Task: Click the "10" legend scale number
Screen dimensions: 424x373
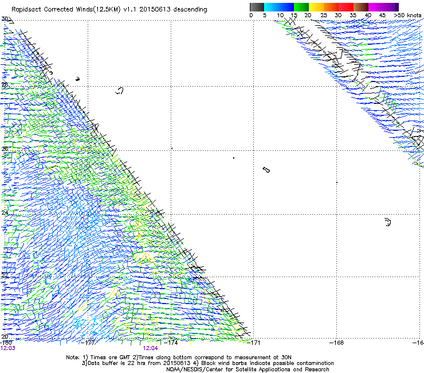Action: [280, 15]
